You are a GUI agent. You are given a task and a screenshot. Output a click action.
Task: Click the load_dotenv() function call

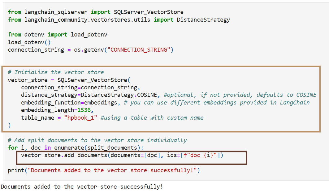point(30,42)
